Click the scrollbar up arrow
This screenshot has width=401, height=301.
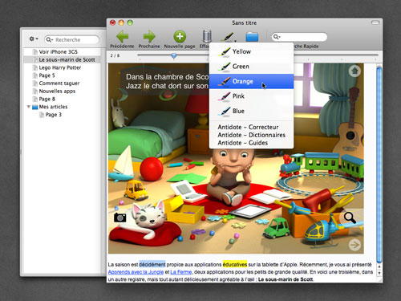click(379, 266)
